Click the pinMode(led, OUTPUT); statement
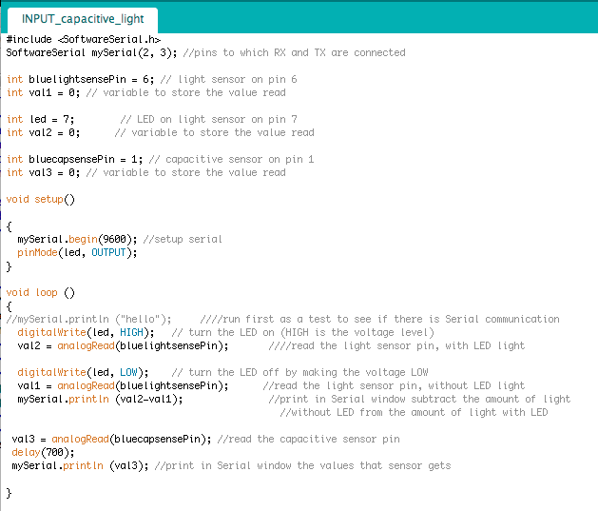The width and height of the screenshot is (598, 511). tap(77, 252)
